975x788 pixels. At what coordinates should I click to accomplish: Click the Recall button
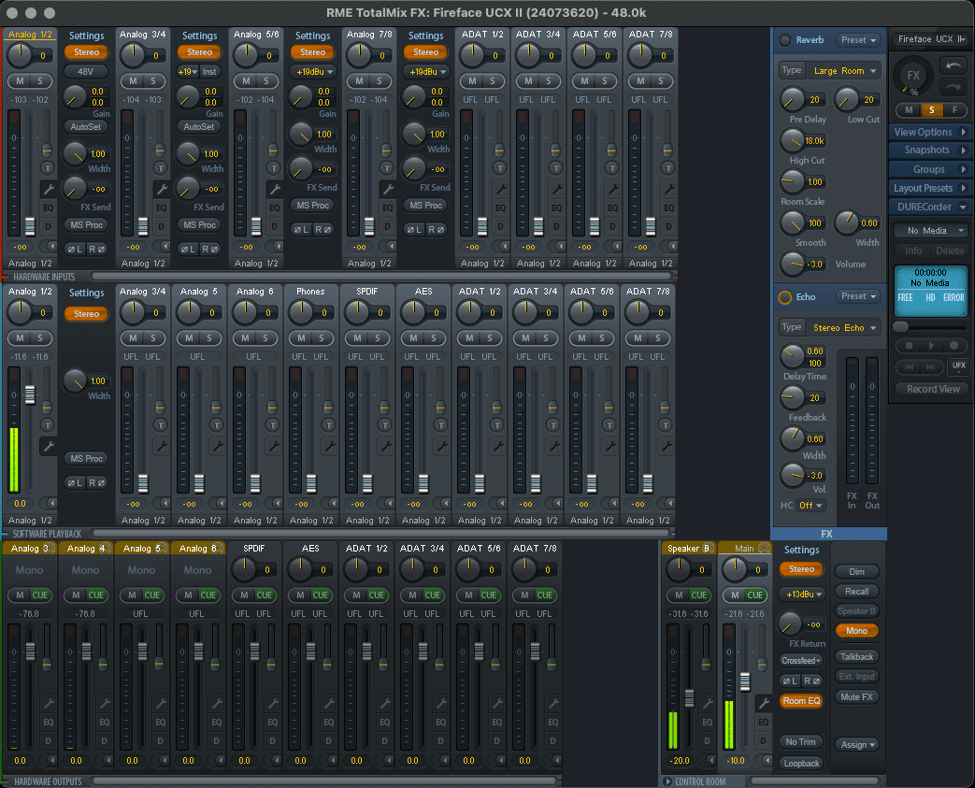click(857, 592)
